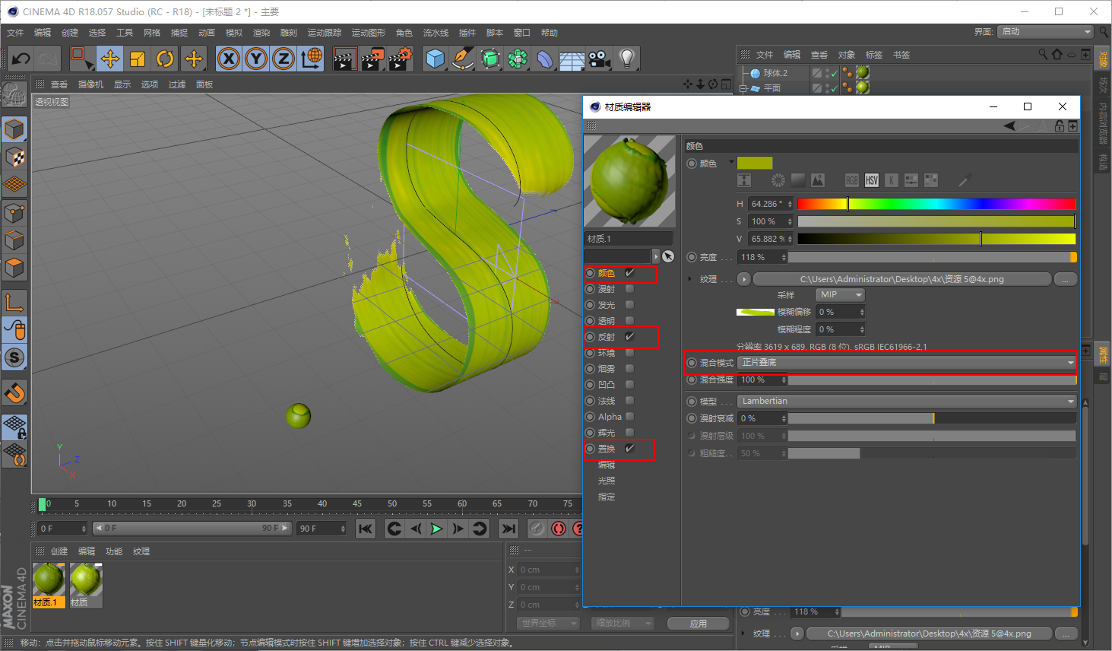
Task: Toggle Y axis lock icon
Action: tap(256, 59)
